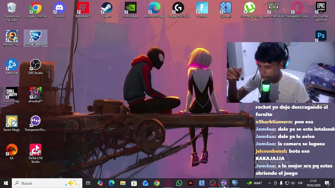Open WhatsApp from the taskbar
The width and height of the screenshot is (335, 188).
(179, 183)
